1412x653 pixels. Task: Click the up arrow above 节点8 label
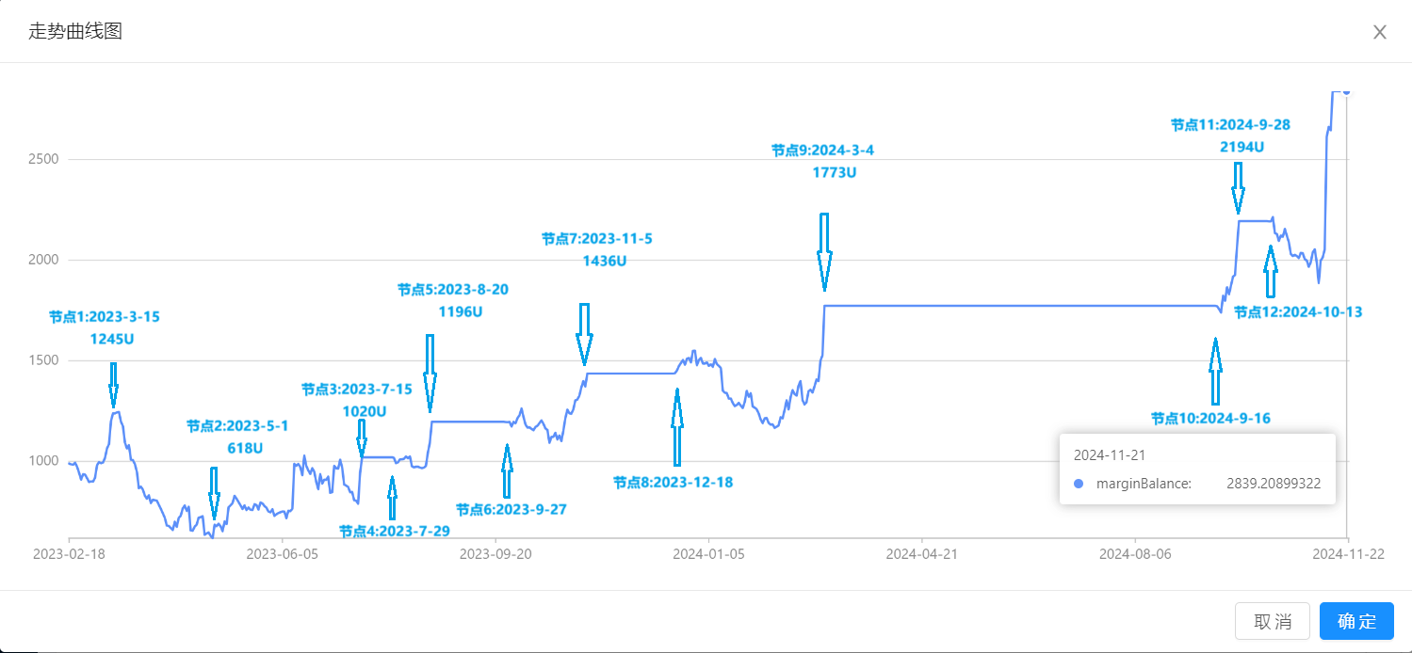point(676,427)
